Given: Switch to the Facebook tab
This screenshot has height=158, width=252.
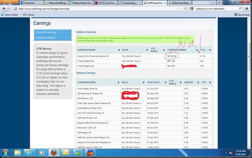Looking at the screenshot, I should point(32,3).
